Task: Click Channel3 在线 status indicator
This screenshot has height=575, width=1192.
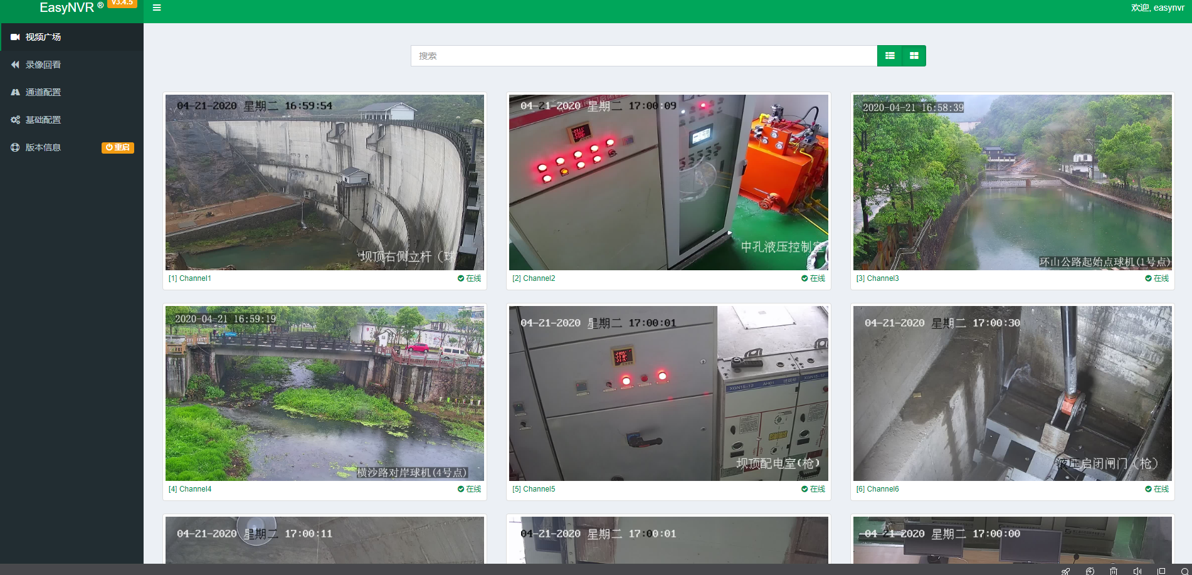Action: coord(1157,278)
